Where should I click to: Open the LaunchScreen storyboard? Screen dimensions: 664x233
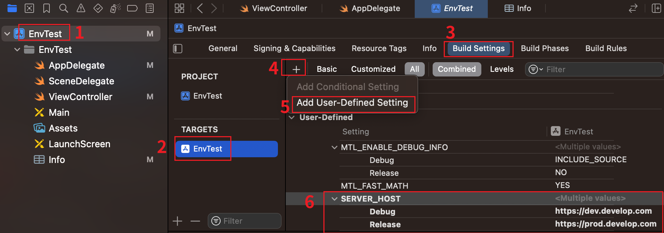[x=80, y=144]
